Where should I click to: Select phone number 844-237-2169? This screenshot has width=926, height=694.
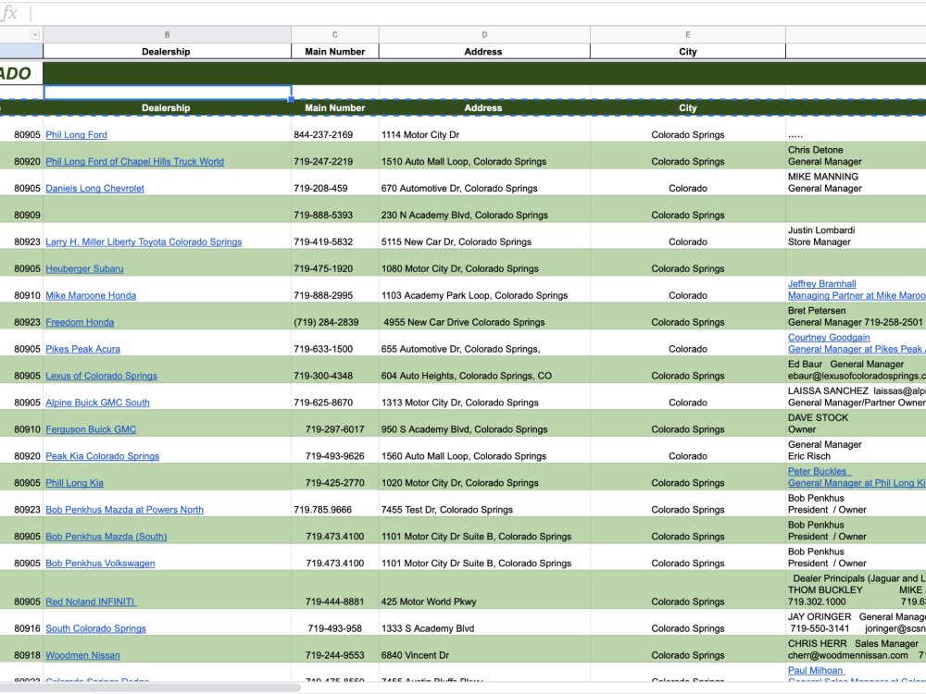tap(323, 134)
